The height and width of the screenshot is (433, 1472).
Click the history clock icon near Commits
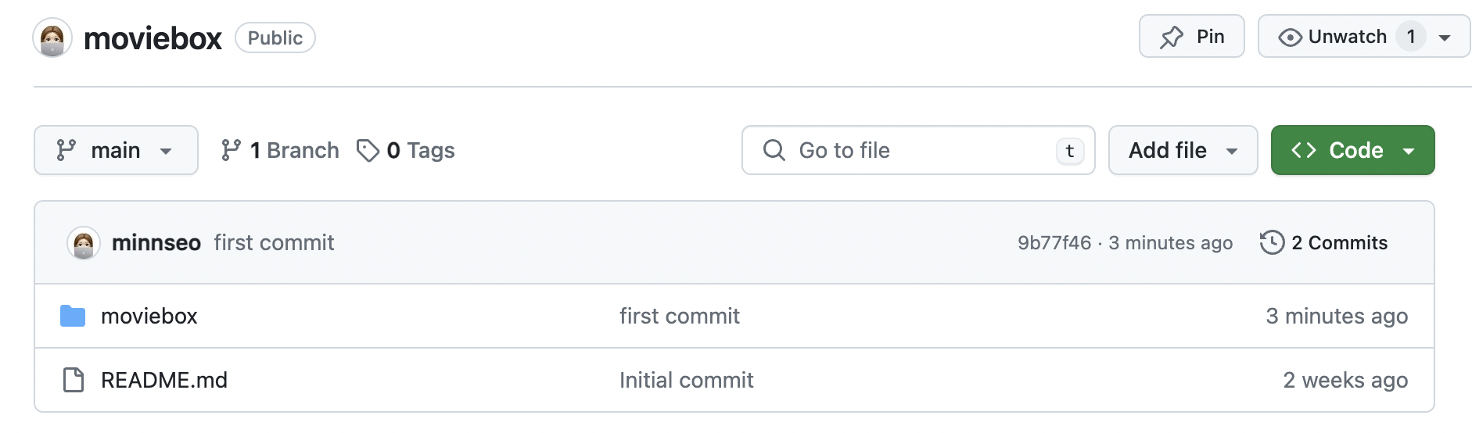click(1272, 242)
